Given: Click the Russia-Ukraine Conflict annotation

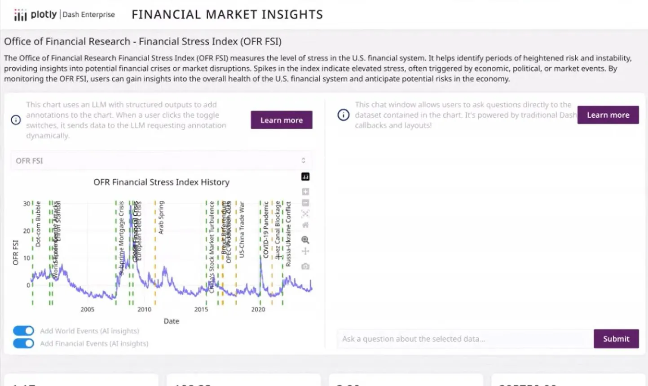Looking at the screenshot, I should 288,234.
